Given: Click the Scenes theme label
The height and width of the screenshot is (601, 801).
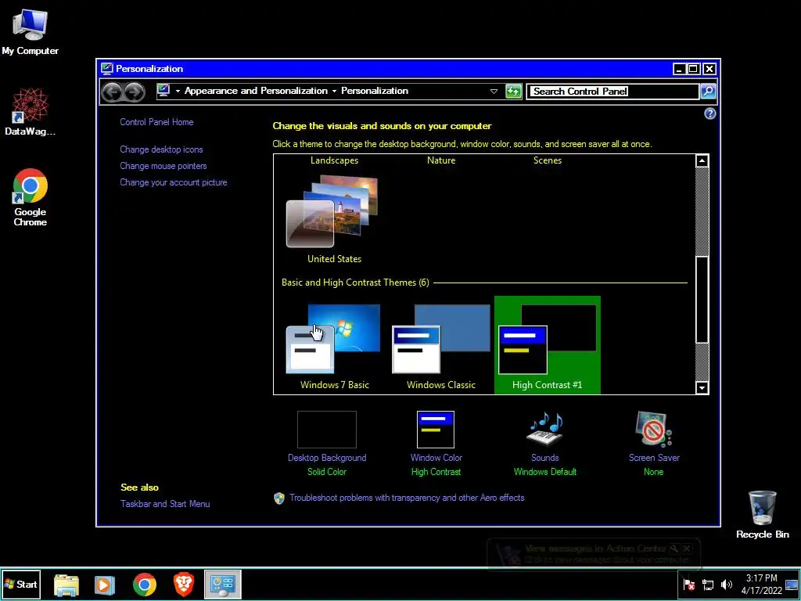Looking at the screenshot, I should pyautogui.click(x=547, y=160).
